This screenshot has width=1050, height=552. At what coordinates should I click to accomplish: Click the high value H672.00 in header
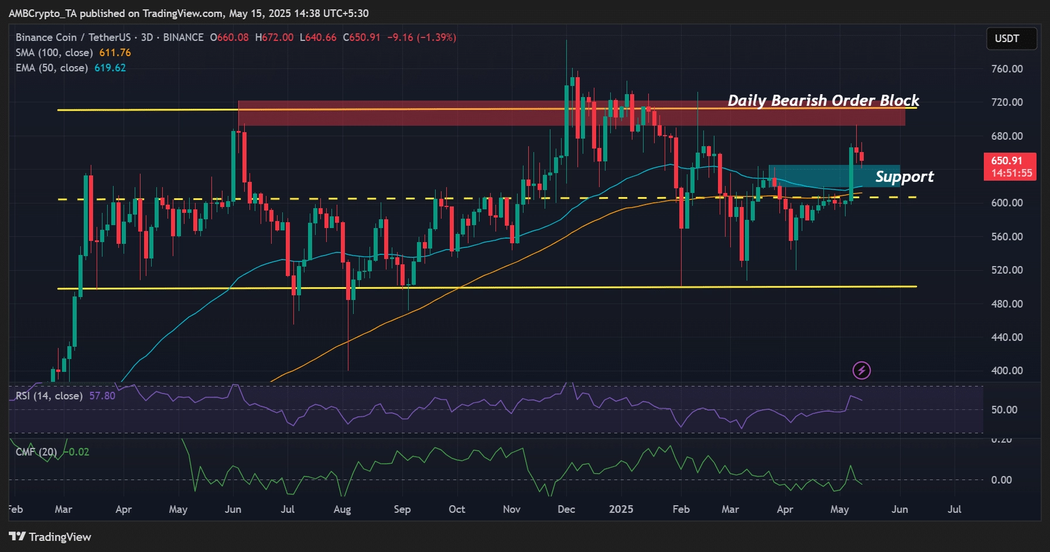tap(274, 37)
